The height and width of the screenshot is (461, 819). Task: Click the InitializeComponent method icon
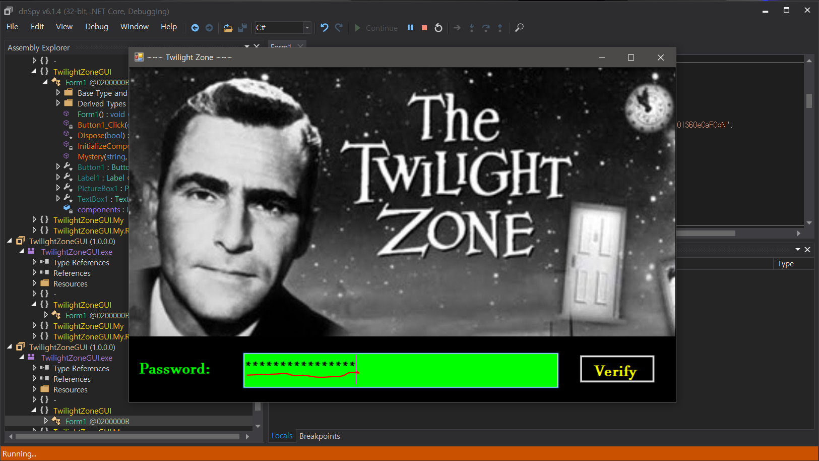[x=68, y=146]
